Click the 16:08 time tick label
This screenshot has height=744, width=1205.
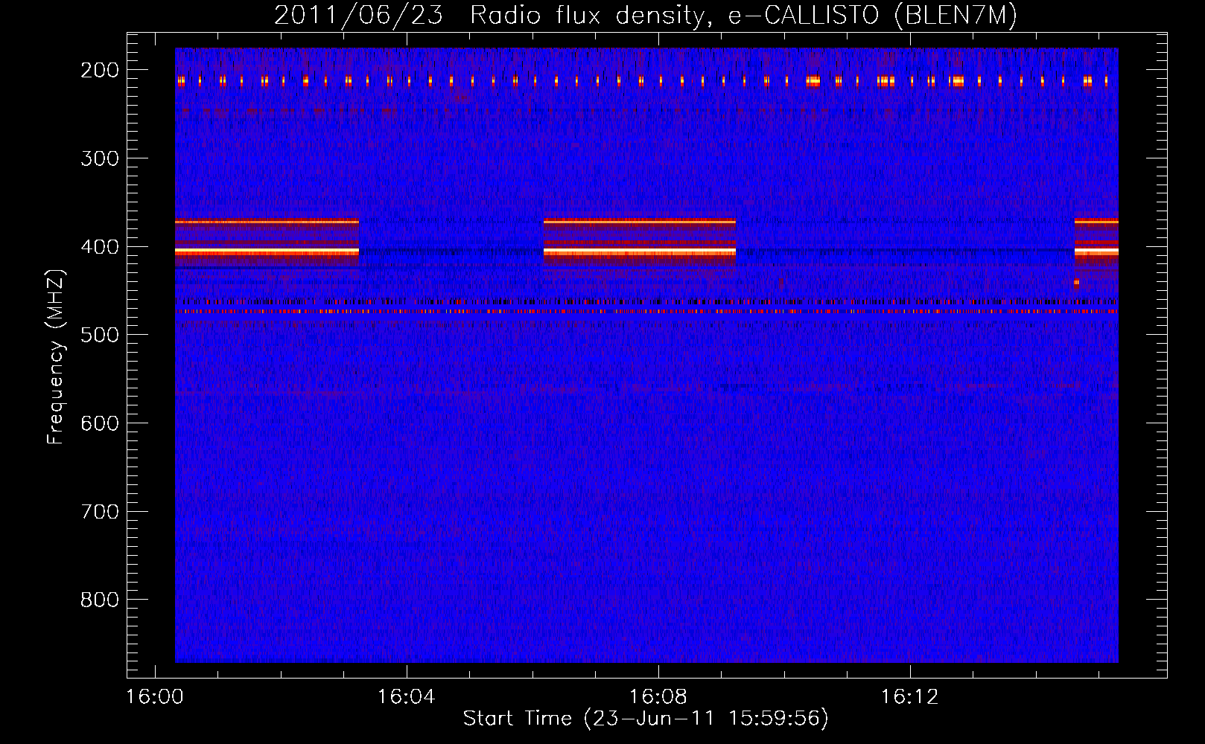click(658, 697)
